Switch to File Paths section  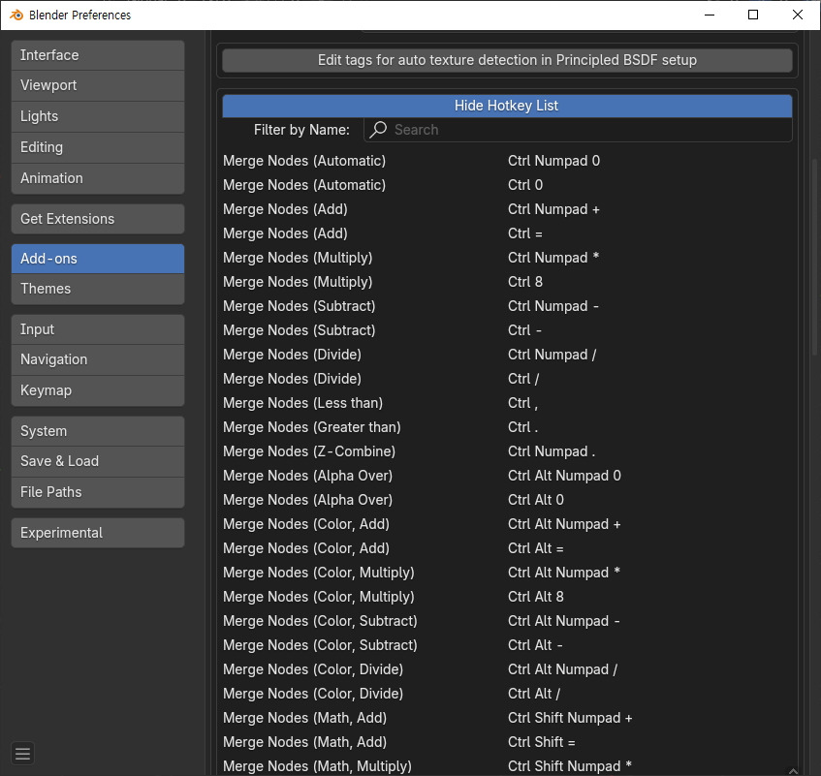coord(98,492)
